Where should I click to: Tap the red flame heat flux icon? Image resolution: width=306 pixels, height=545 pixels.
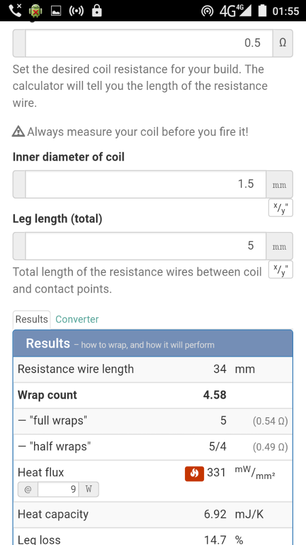click(x=194, y=473)
